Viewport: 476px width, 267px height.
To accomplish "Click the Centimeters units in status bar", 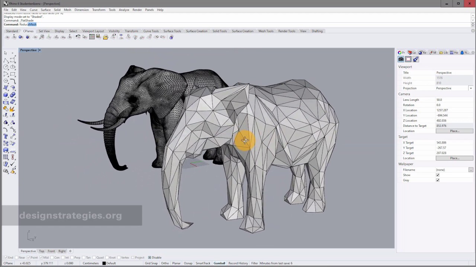I will (91, 263).
